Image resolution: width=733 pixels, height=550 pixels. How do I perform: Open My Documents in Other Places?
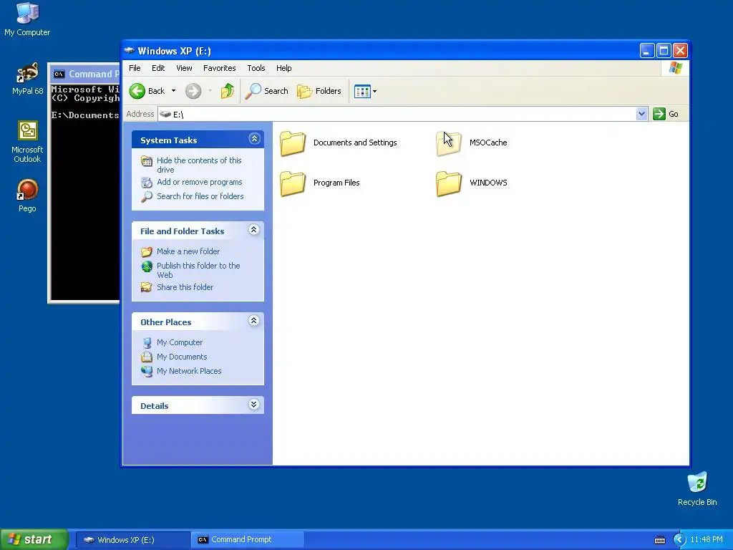[x=182, y=357]
